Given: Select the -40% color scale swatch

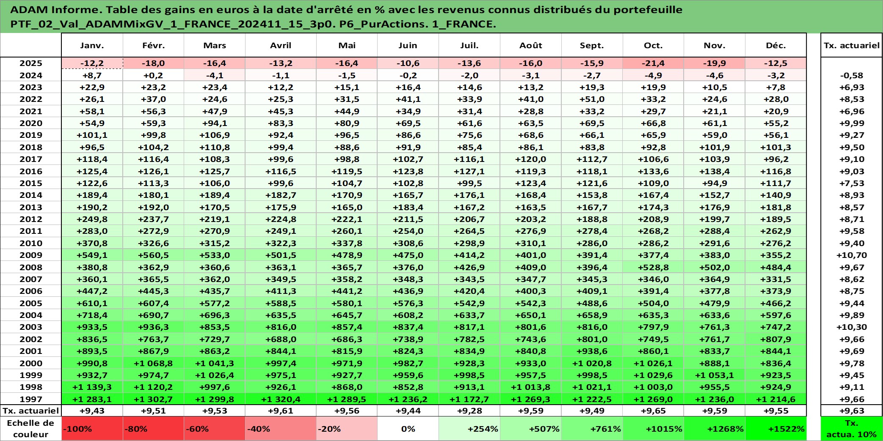Looking at the screenshot, I should pyautogui.click(x=281, y=429).
